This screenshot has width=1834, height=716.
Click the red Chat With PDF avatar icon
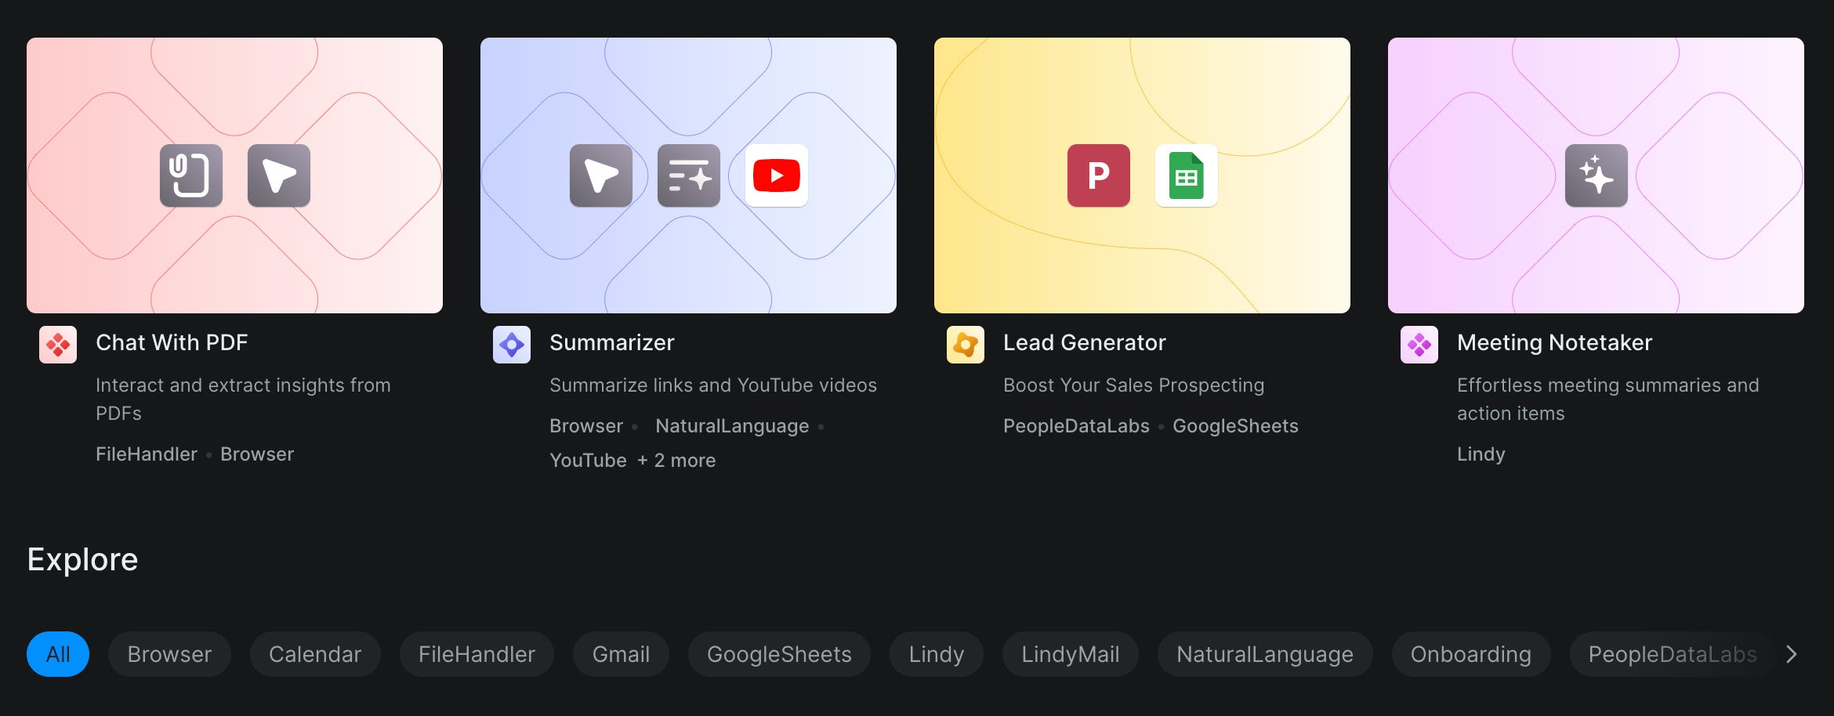(58, 345)
